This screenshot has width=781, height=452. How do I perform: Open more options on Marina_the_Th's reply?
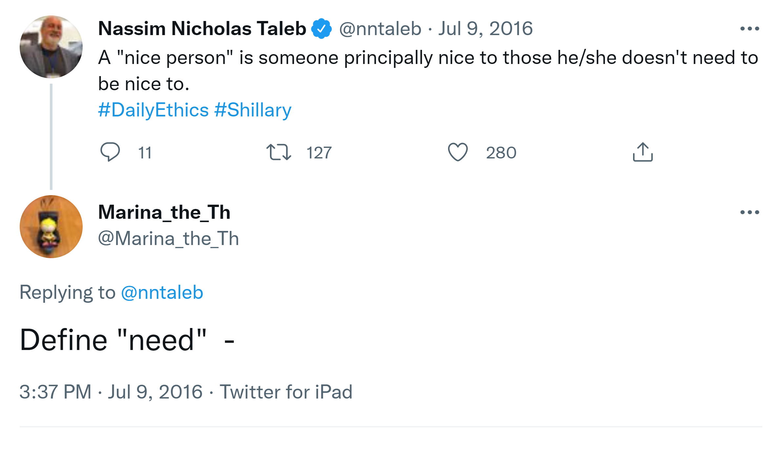(750, 212)
